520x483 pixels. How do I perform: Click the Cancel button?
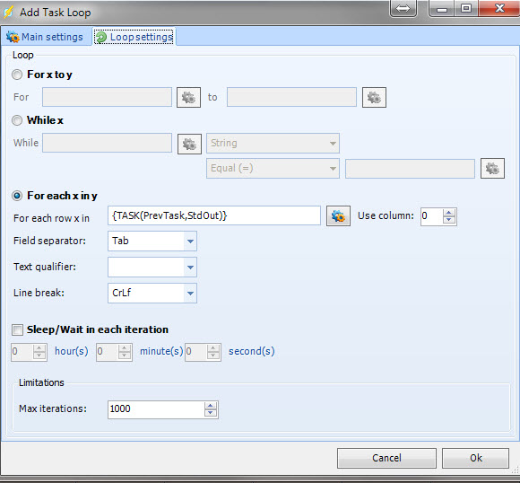click(386, 458)
